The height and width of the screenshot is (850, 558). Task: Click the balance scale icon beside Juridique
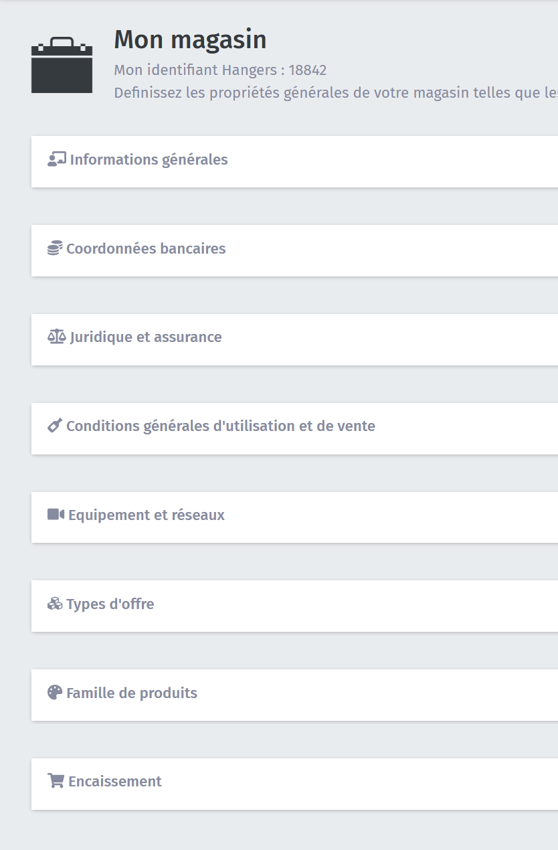[x=57, y=337]
